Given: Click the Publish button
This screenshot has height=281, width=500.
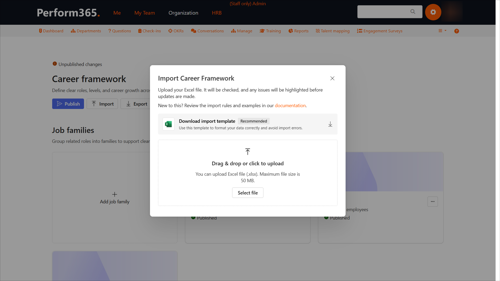Looking at the screenshot, I should pos(68,104).
